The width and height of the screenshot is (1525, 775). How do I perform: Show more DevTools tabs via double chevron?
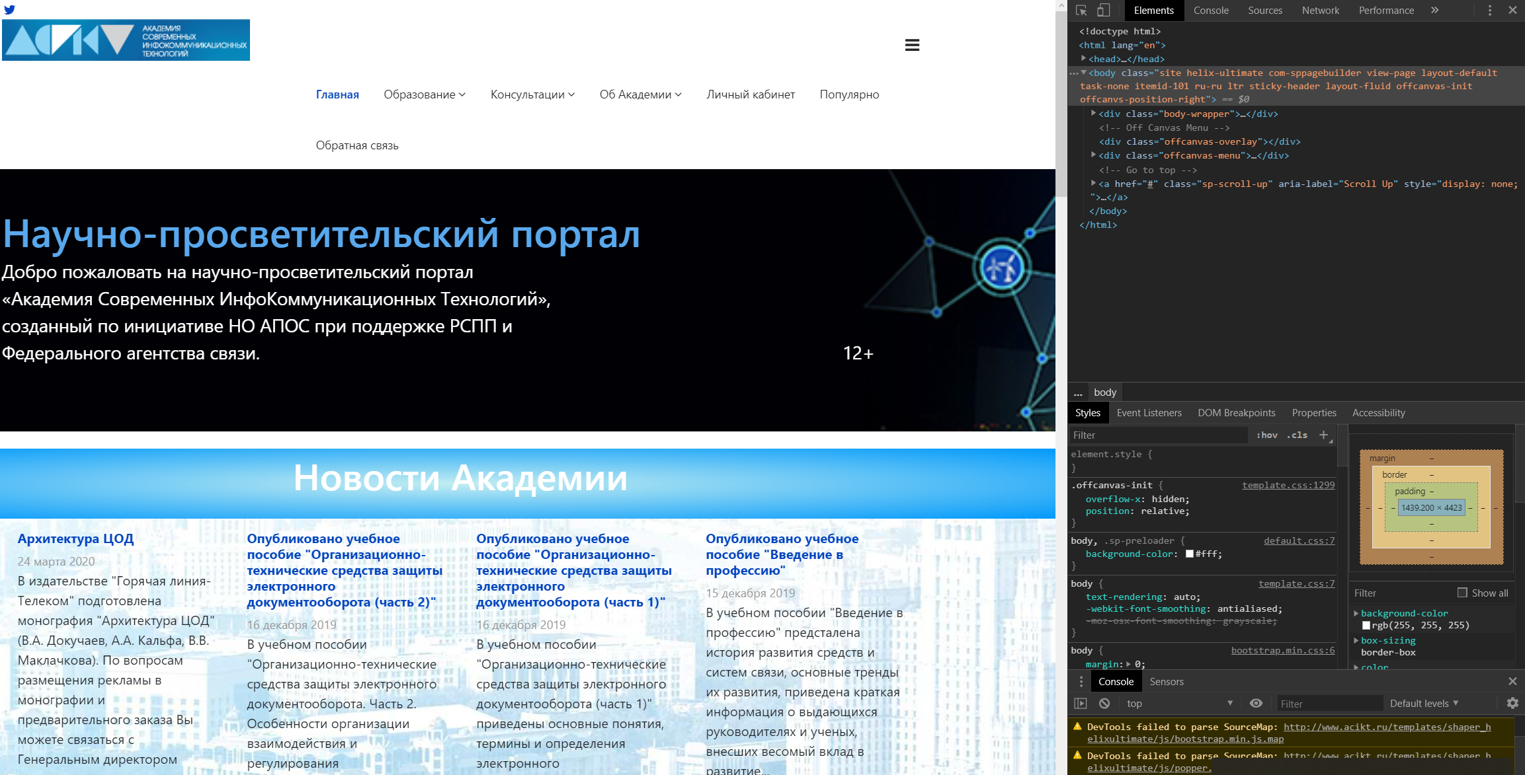(1434, 11)
